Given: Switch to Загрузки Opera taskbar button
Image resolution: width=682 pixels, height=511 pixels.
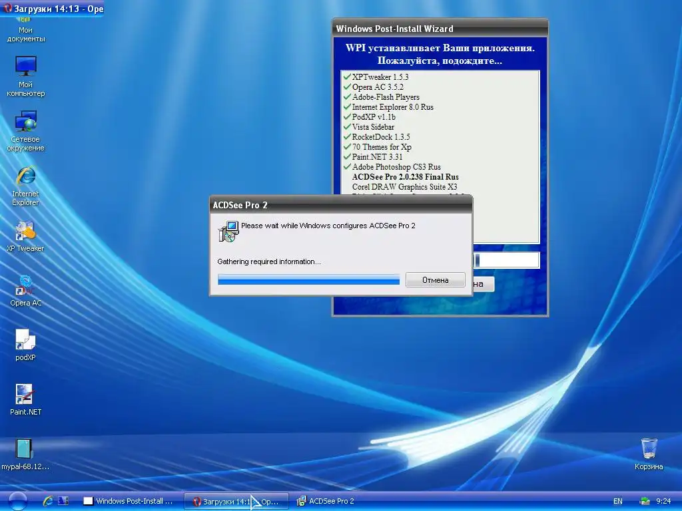Looking at the screenshot, I should [x=236, y=501].
